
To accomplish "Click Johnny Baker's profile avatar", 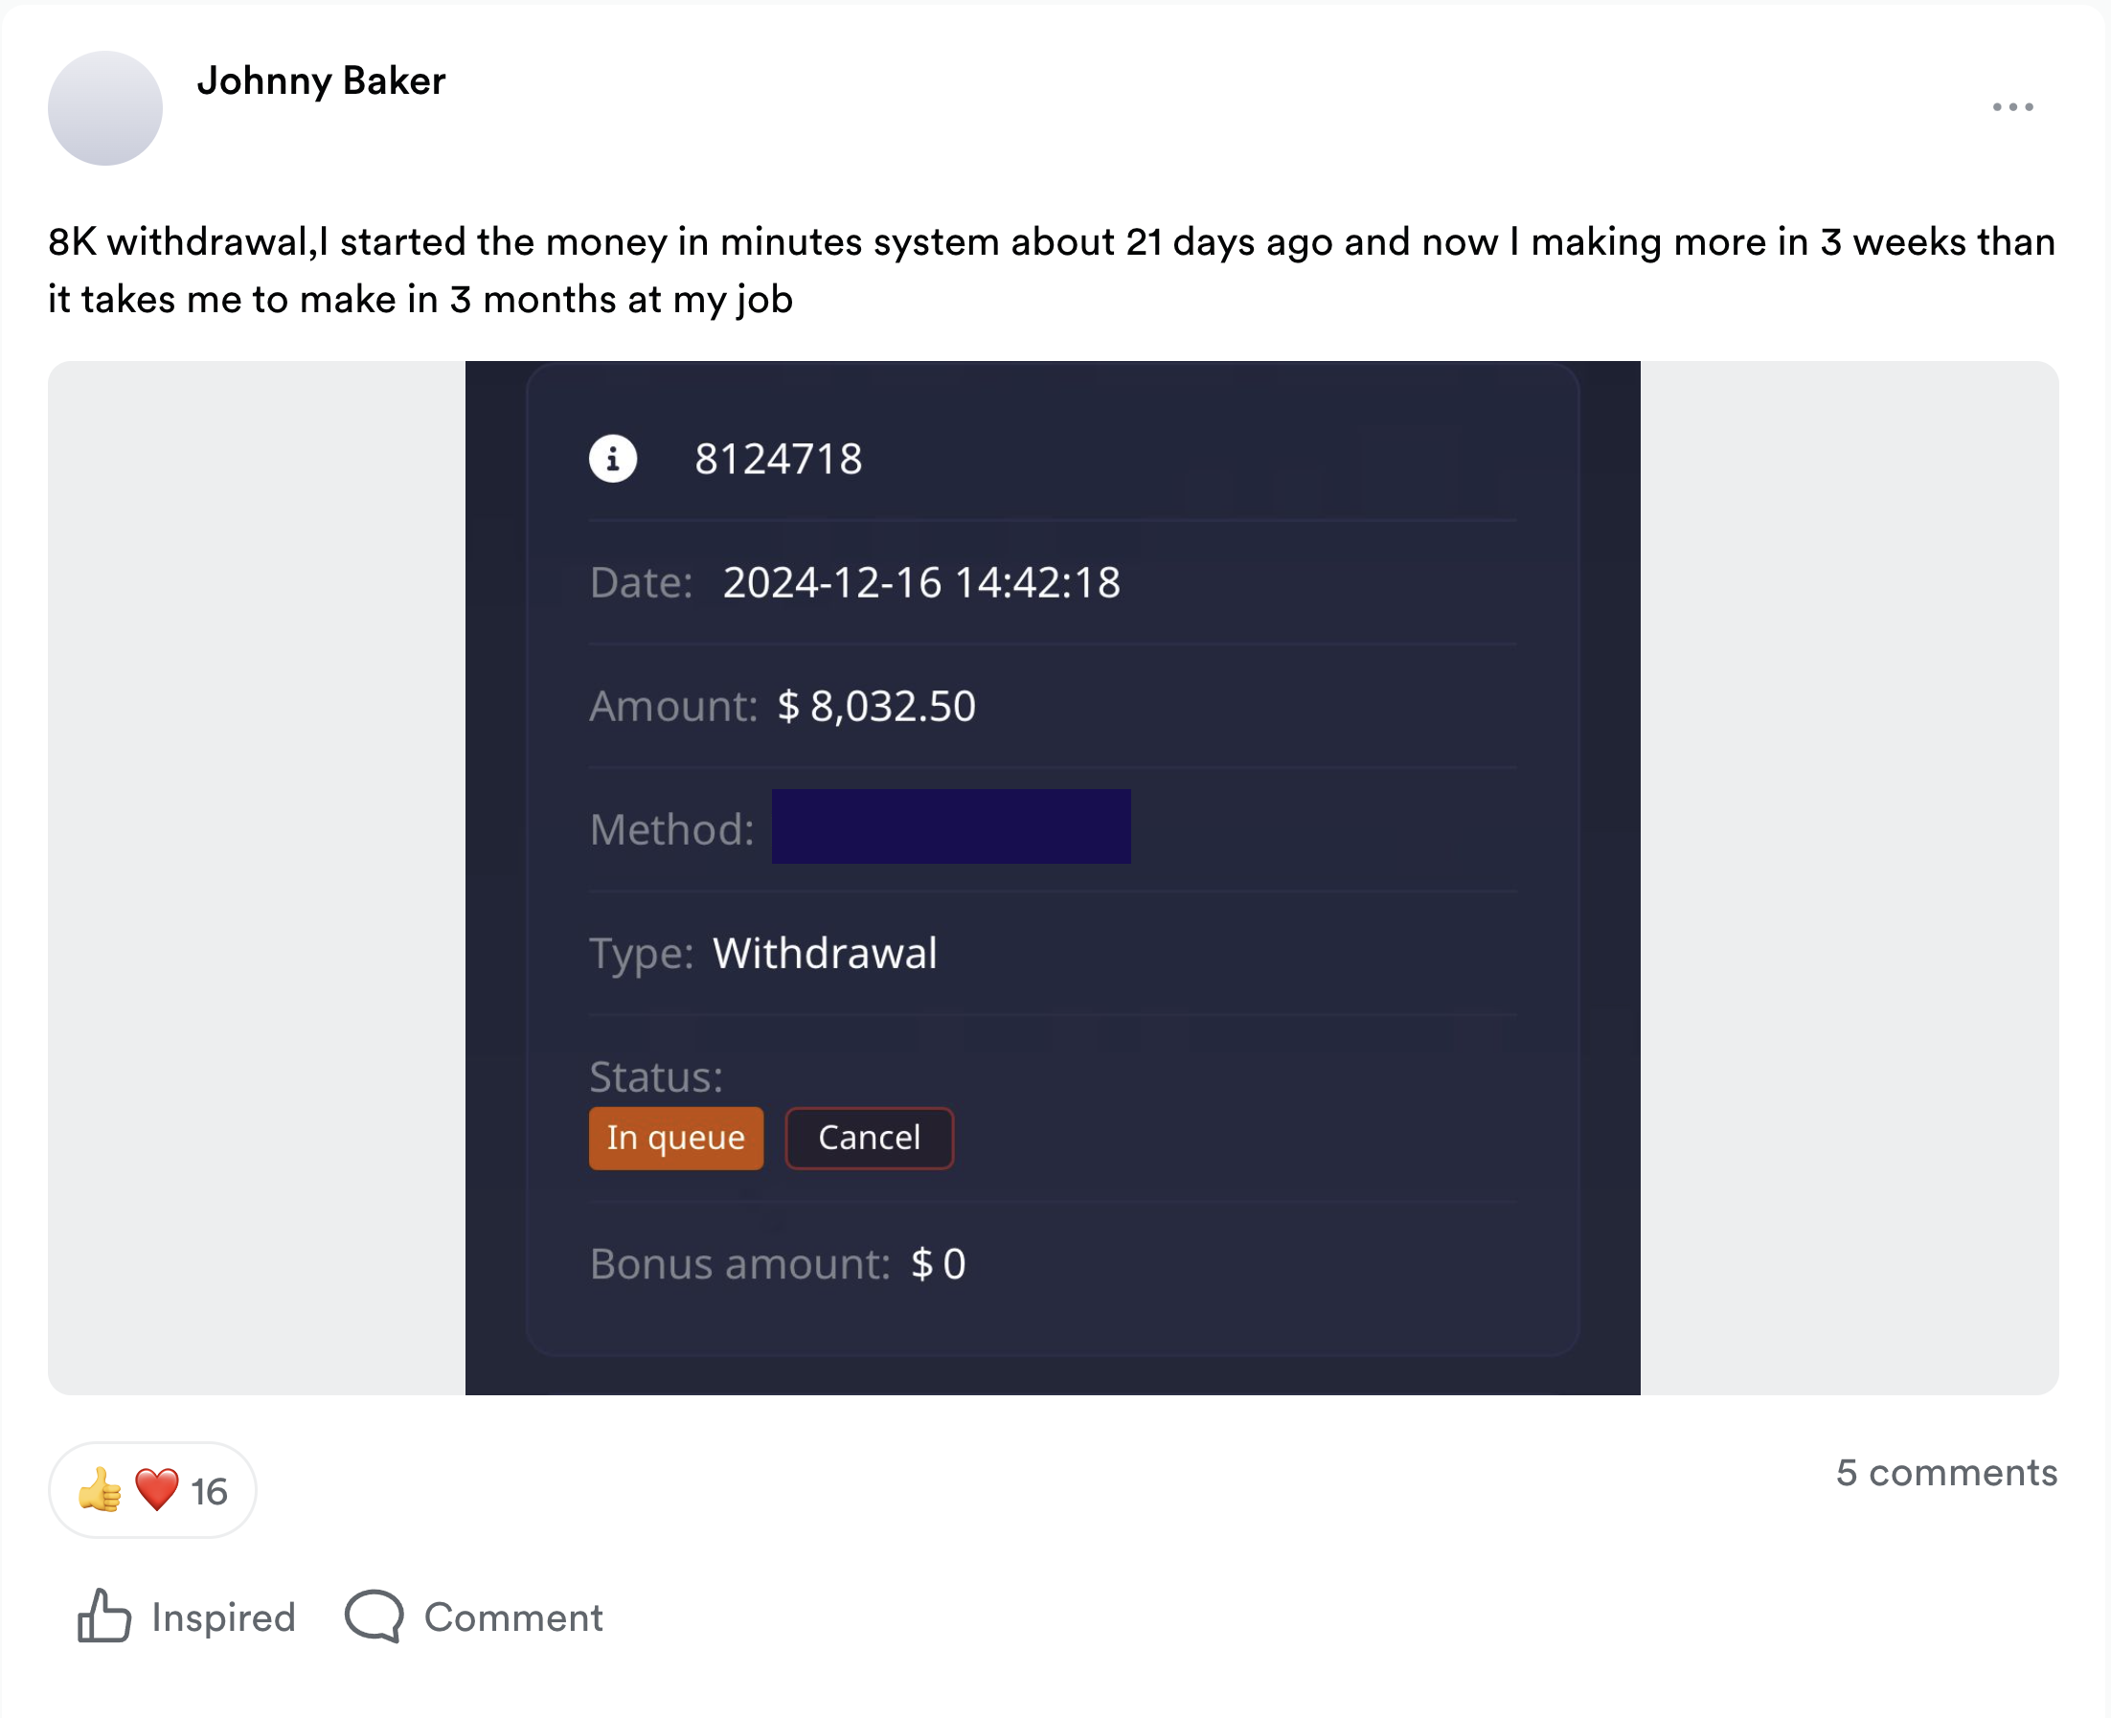I will (105, 109).
